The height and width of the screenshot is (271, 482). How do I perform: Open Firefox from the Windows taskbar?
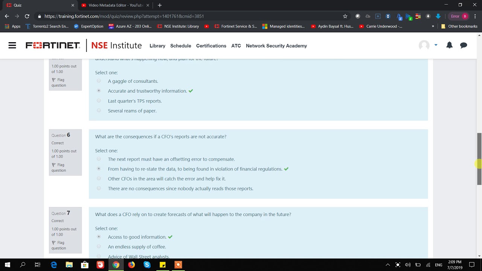pyautogui.click(x=131, y=265)
